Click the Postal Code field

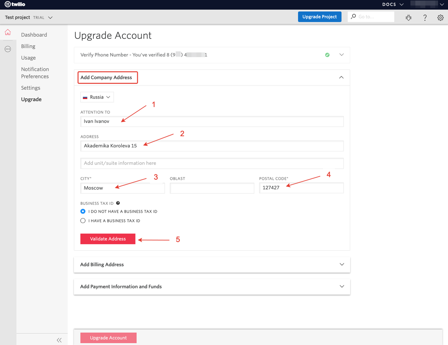click(302, 188)
